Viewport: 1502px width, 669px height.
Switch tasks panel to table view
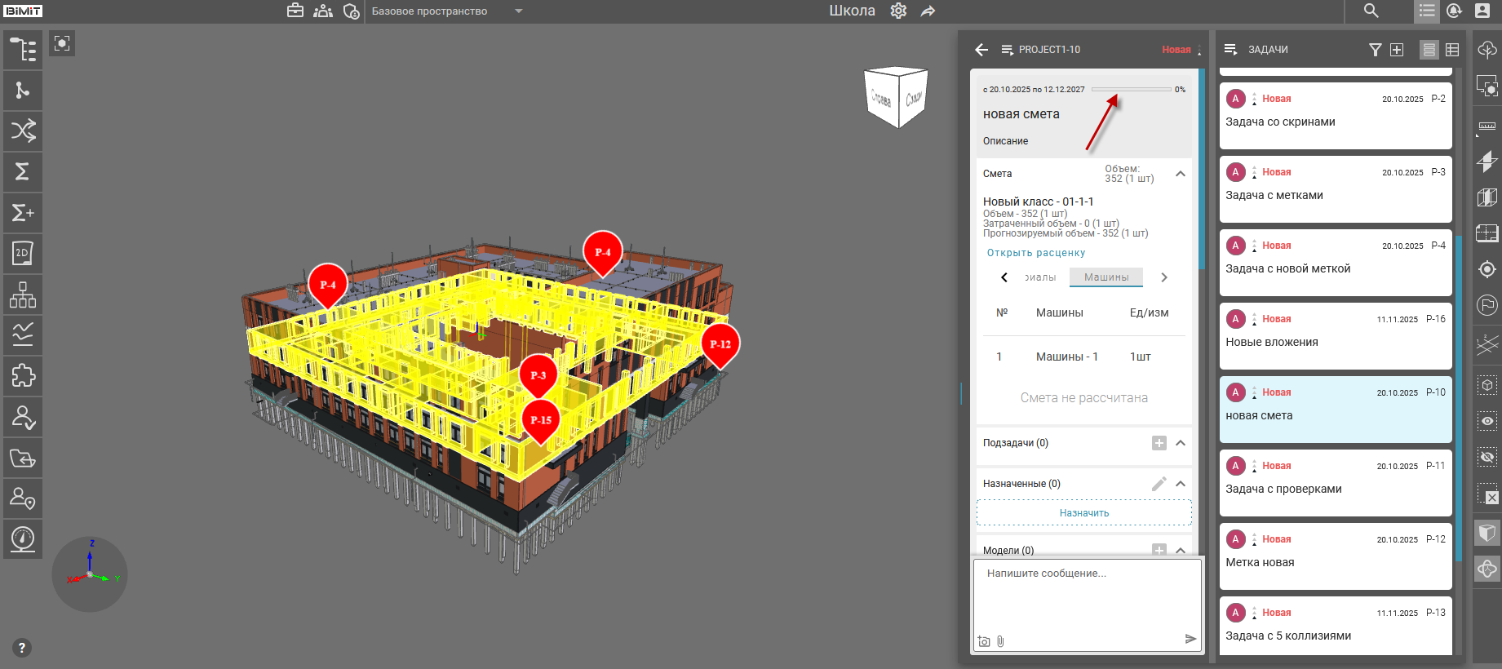(x=1452, y=50)
